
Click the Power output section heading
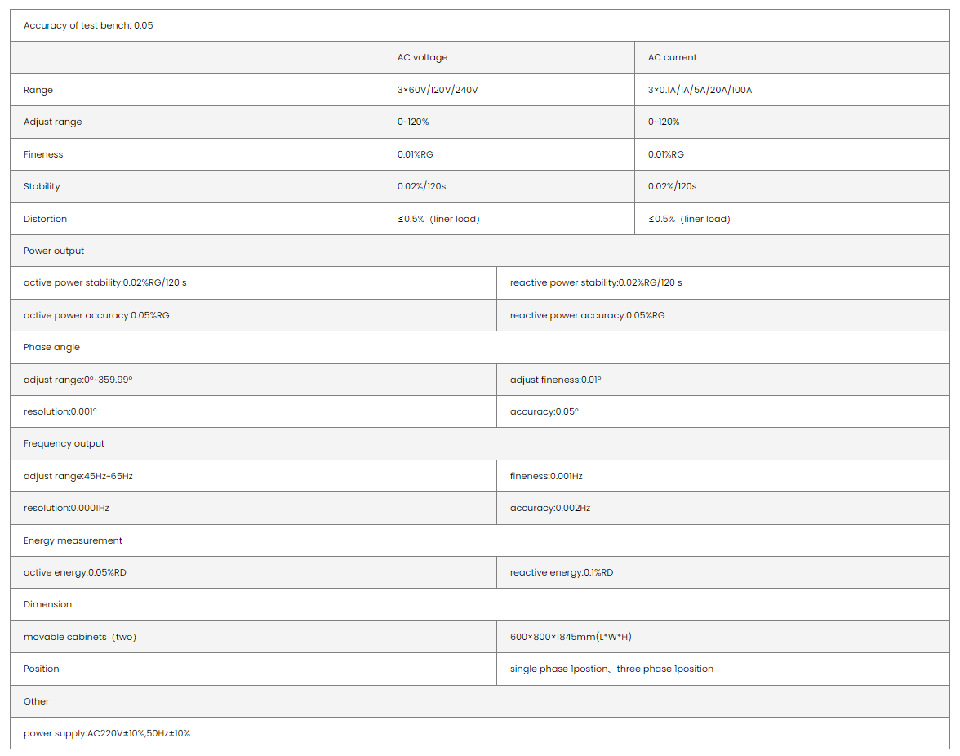tap(54, 251)
